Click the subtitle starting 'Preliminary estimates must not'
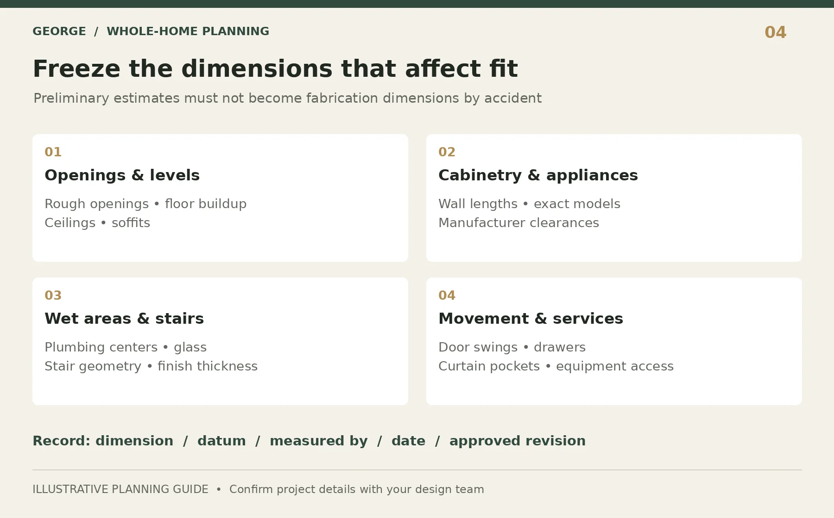The height and width of the screenshot is (518, 834). [287, 98]
